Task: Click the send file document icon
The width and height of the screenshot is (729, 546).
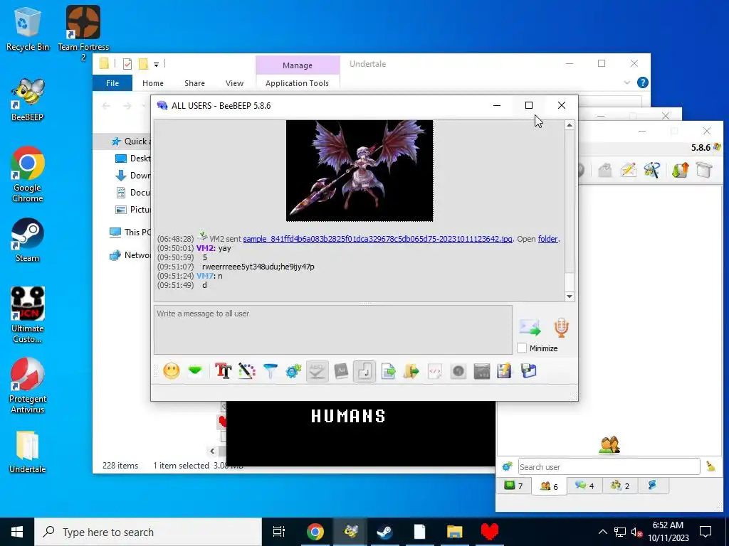Action: 388,371
